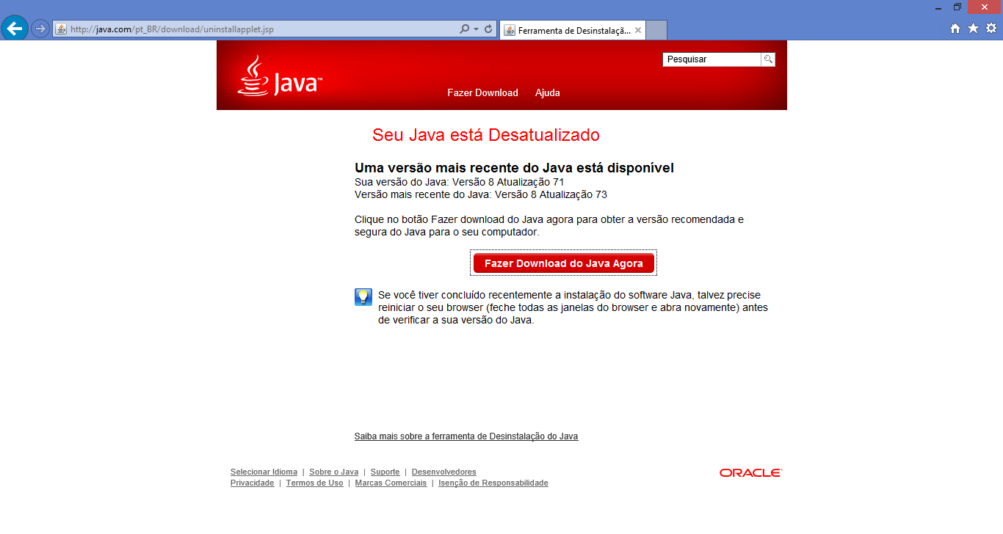This screenshot has height=534, width=1003.
Task: Click the Pesquisar search field
Action: [711, 59]
